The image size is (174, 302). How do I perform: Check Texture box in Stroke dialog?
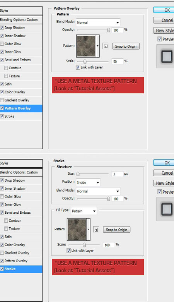pos(6,228)
